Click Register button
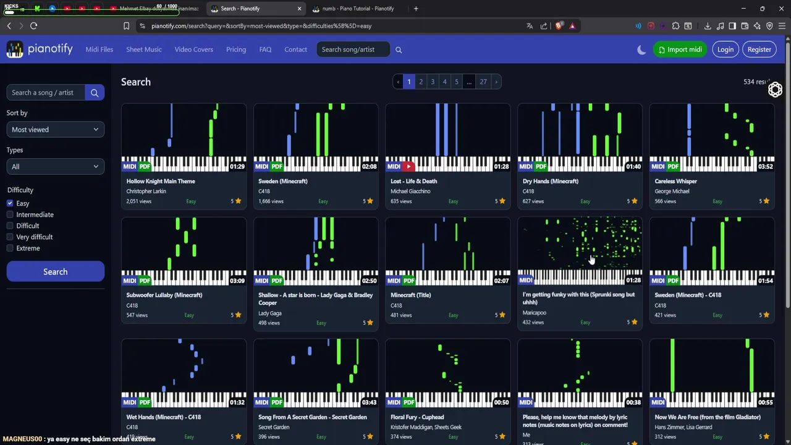The height and width of the screenshot is (445, 791). pyautogui.click(x=759, y=49)
